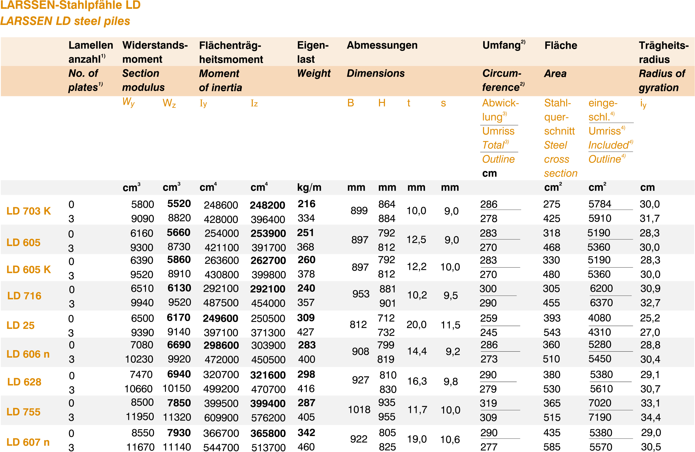Select the LD 605 profile name
This screenshot has width=695, height=452.
(x=23, y=243)
